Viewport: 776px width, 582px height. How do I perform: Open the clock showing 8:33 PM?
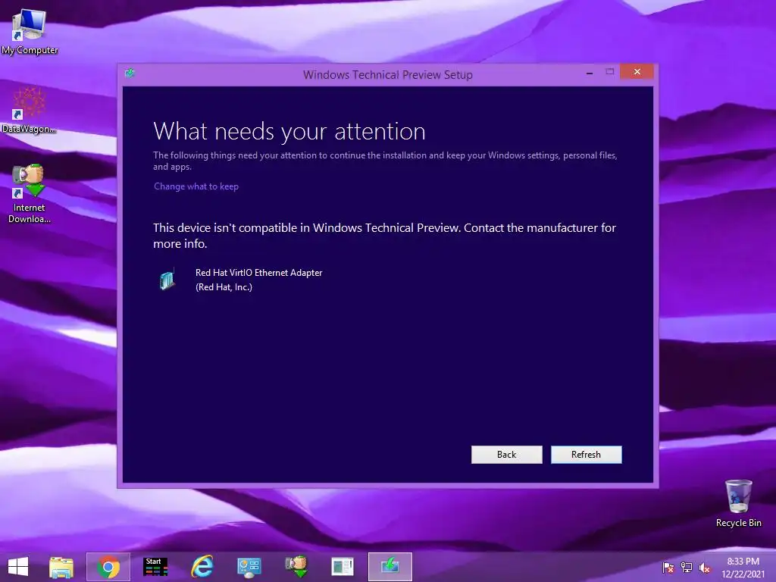[743, 568]
